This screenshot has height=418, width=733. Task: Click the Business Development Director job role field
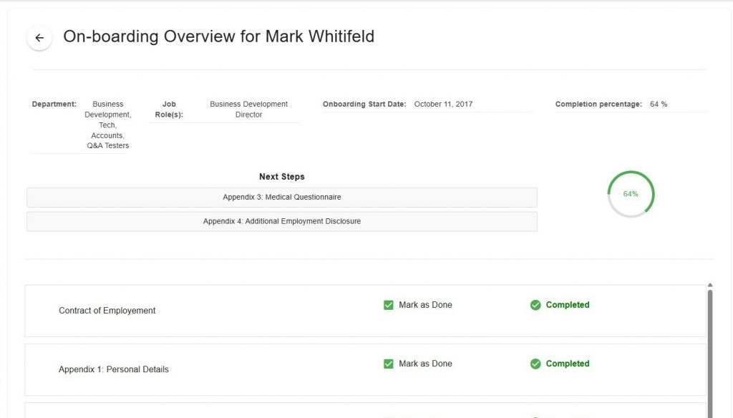(x=248, y=110)
